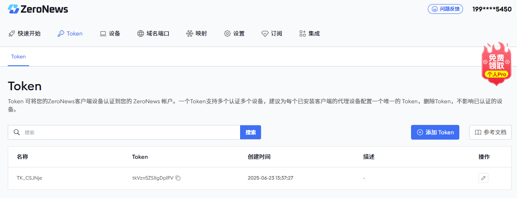Click the creation time 2025-06-23 13:37:27
The height and width of the screenshot is (198, 517).
270,178
